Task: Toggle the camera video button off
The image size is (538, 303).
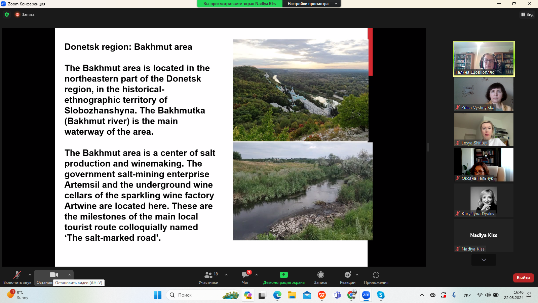Action: coord(54,275)
